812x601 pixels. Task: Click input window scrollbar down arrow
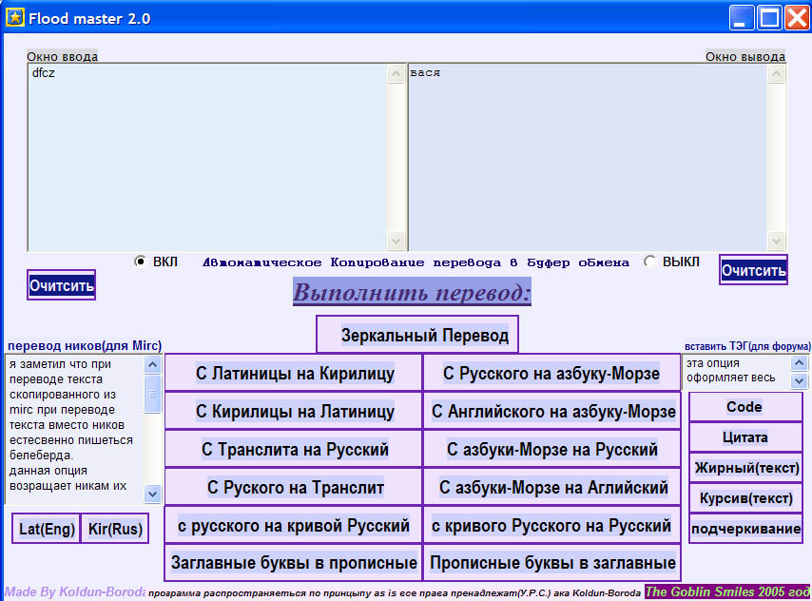point(396,241)
